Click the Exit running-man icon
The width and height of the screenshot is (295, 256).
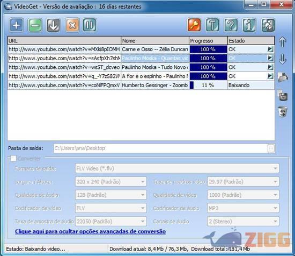pyautogui.click(x=268, y=25)
